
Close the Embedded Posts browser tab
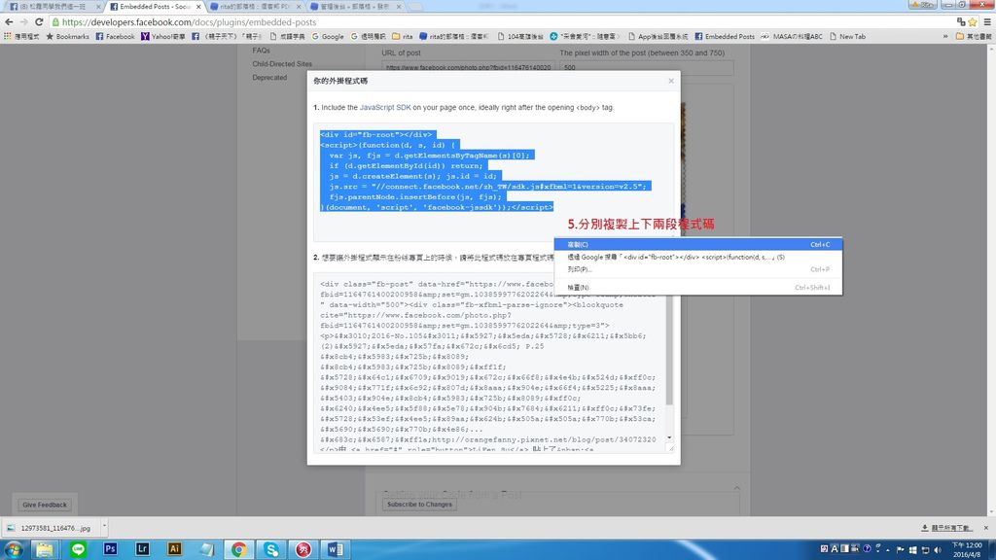pyautogui.click(x=198, y=7)
